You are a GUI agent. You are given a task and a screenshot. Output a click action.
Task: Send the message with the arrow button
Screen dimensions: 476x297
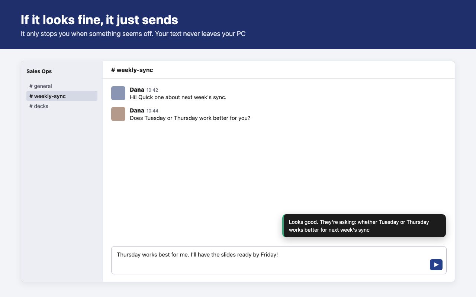[436, 265]
